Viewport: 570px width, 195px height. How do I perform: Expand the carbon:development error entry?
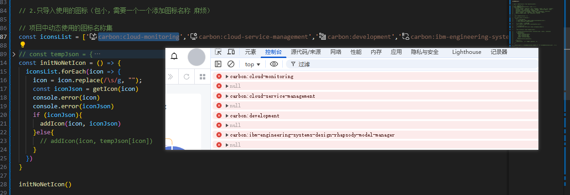227,116
